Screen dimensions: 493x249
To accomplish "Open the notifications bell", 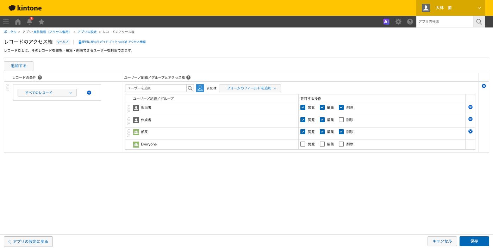I will (30, 21).
